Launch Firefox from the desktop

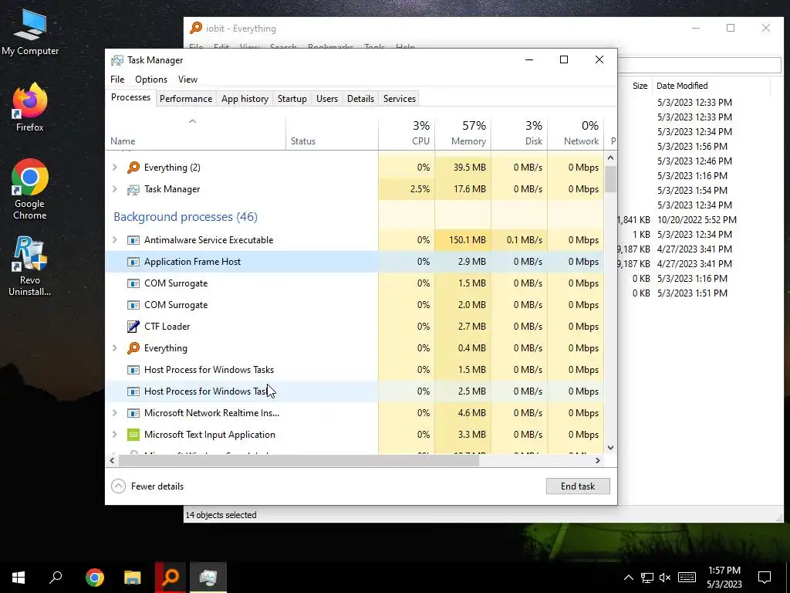pyautogui.click(x=30, y=107)
